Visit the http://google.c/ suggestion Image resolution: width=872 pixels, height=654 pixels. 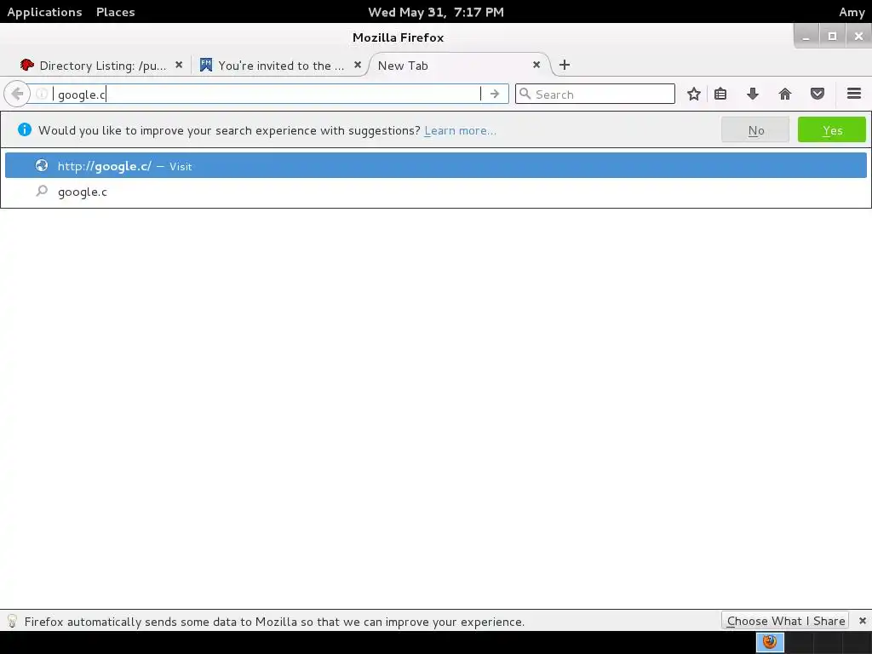point(435,166)
